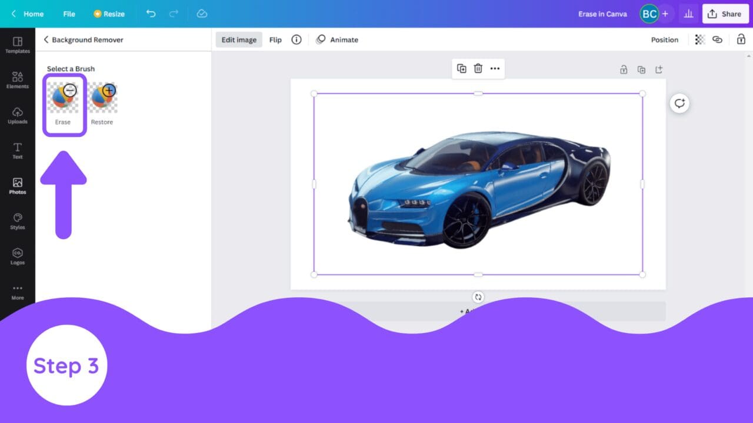Image resolution: width=753 pixels, height=423 pixels.
Task: Click the rotate icon beside the canvas
Action: pyautogui.click(x=679, y=103)
